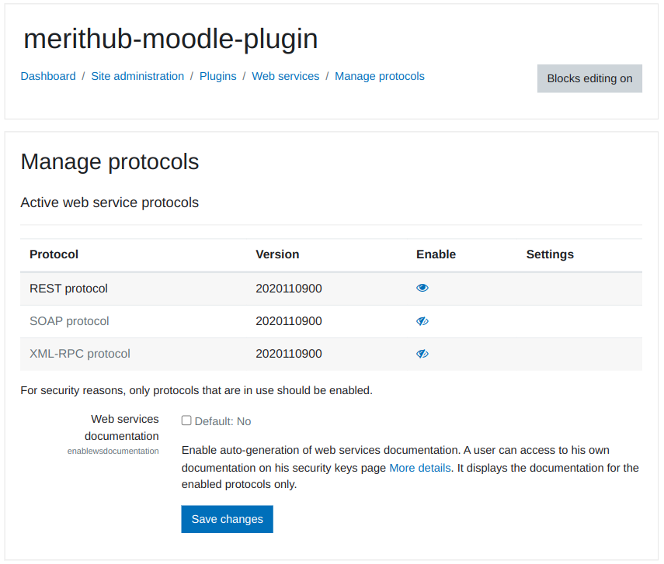This screenshot has height=564, width=664.
Task: Click the Web services documentation setting label
Action: point(122,427)
